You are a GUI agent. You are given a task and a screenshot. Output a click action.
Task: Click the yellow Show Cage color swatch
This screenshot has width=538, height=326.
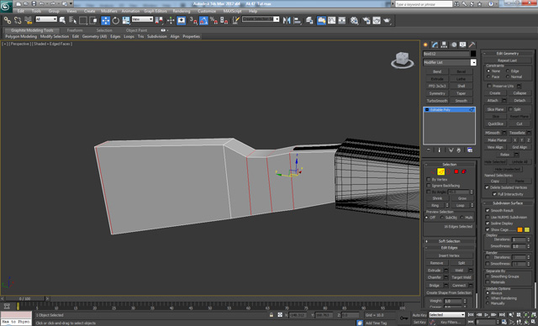click(527, 229)
